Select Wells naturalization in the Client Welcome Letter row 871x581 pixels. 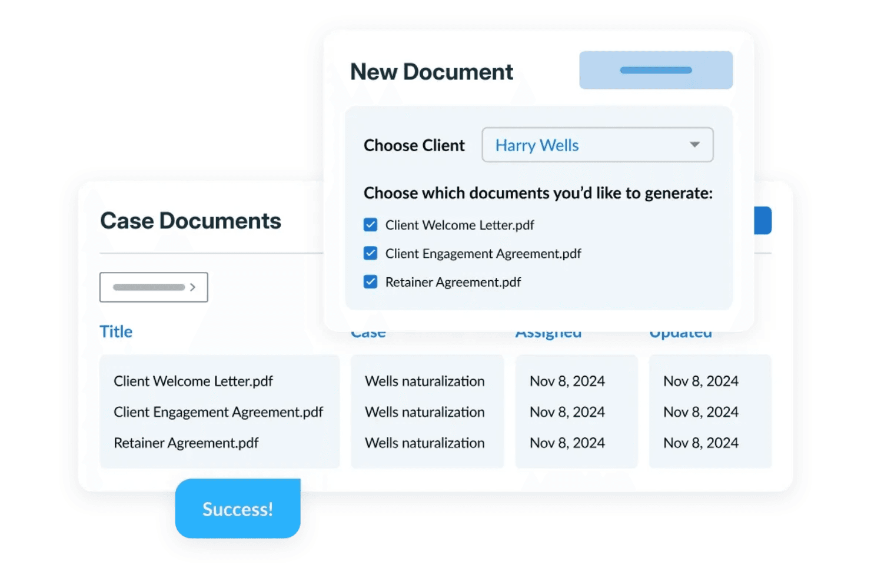[x=425, y=381]
